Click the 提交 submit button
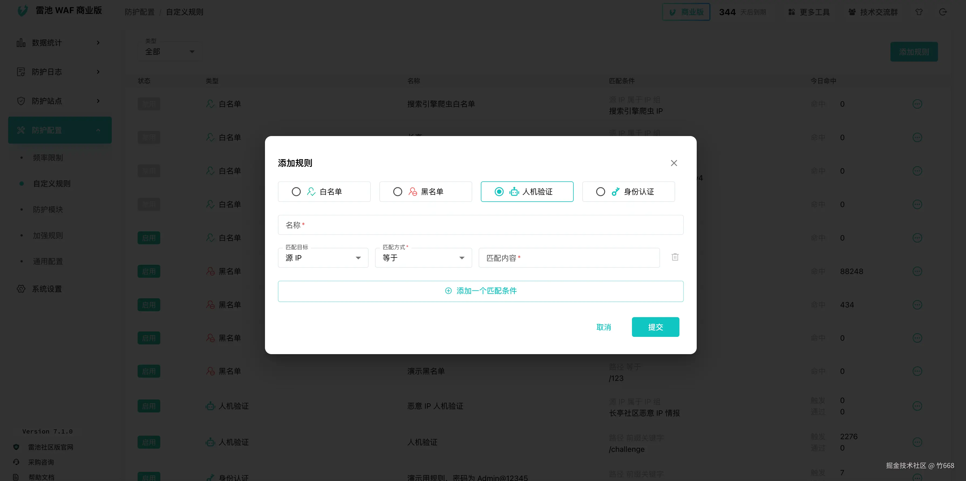This screenshot has width=966, height=481. [655, 327]
